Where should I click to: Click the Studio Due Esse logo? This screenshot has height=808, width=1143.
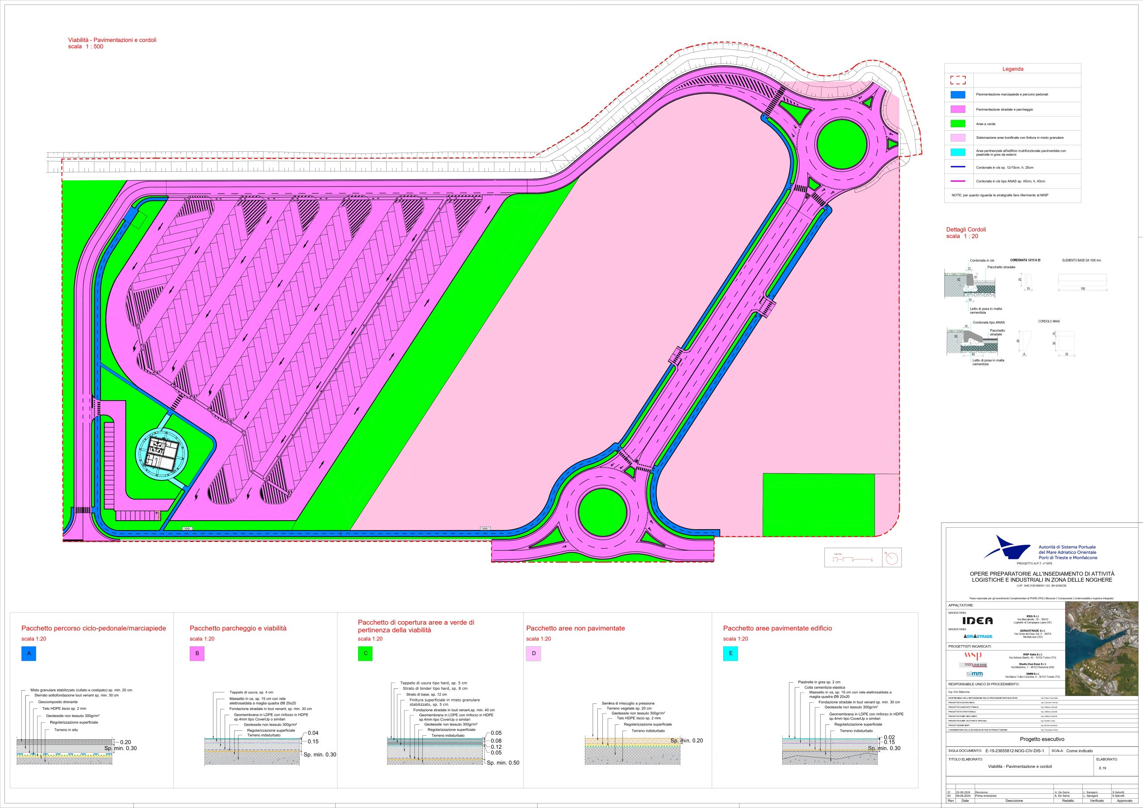click(973, 665)
